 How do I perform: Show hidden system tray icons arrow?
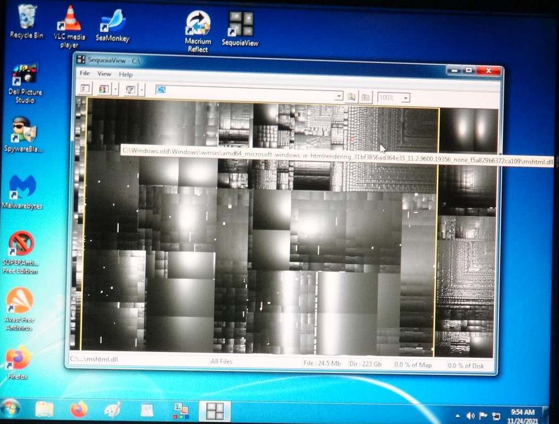tap(457, 416)
